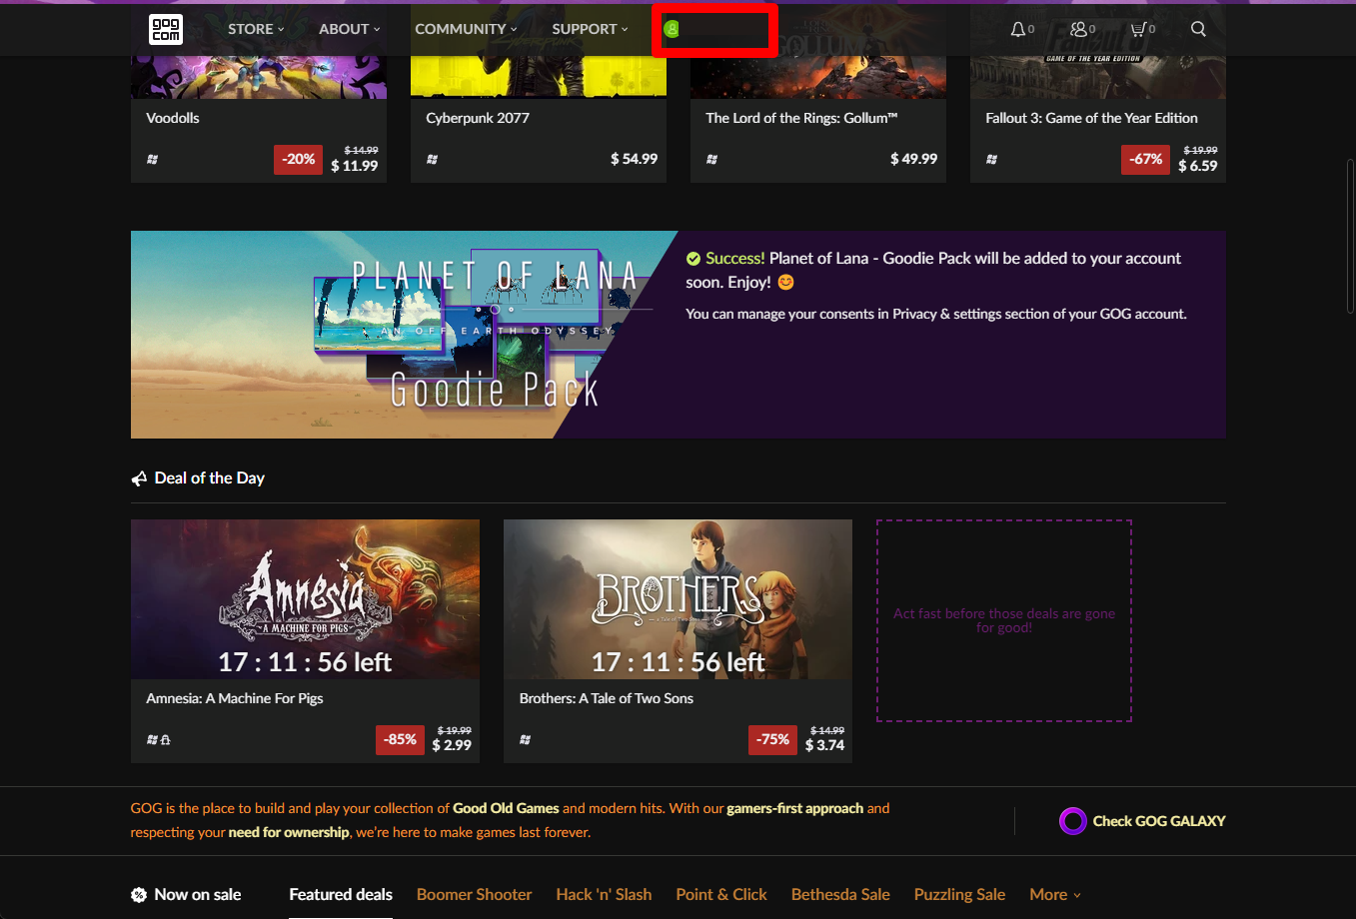Expand the STORE menu
Screen dimensions: 1356x919
click(x=256, y=29)
